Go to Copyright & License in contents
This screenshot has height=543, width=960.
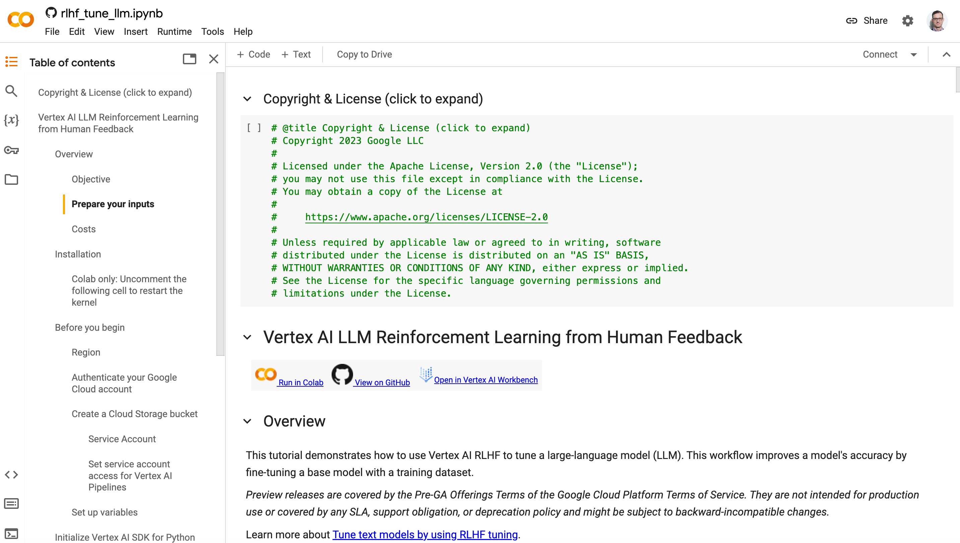[115, 92]
